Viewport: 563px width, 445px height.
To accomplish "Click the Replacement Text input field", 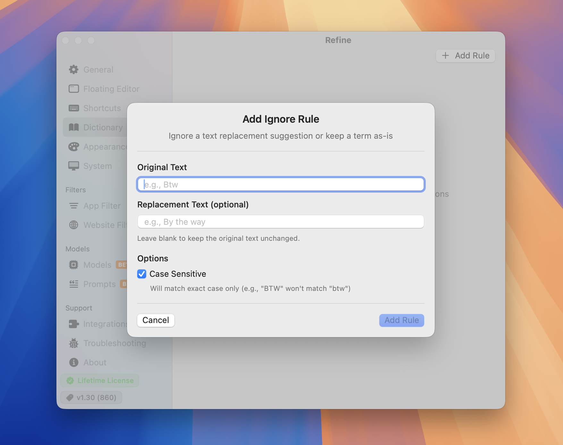I will [x=281, y=222].
